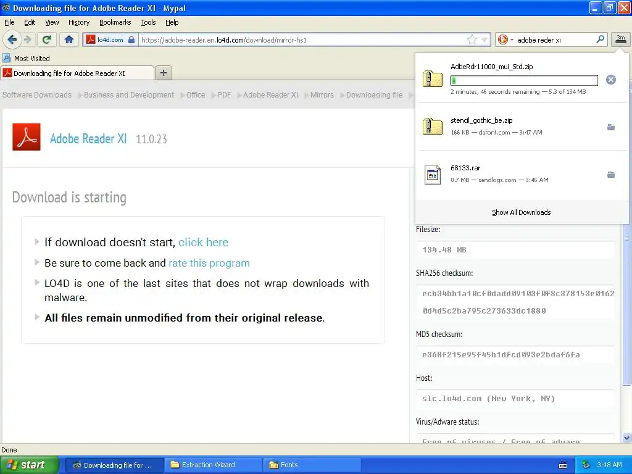Bookmark this page with the star
Image resolution: width=632 pixels, height=474 pixels.
click(472, 39)
